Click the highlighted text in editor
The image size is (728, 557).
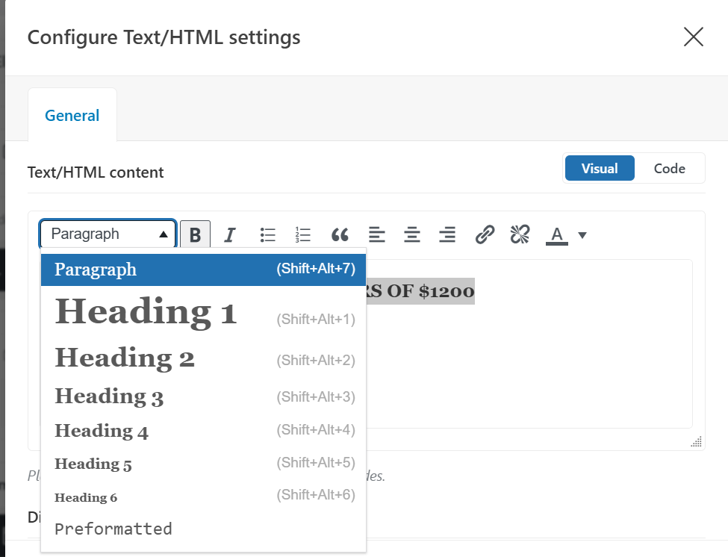pyautogui.click(x=420, y=291)
